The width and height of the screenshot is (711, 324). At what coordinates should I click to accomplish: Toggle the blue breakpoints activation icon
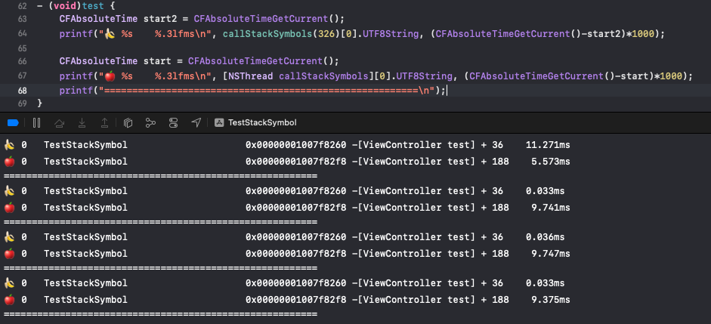(13, 123)
